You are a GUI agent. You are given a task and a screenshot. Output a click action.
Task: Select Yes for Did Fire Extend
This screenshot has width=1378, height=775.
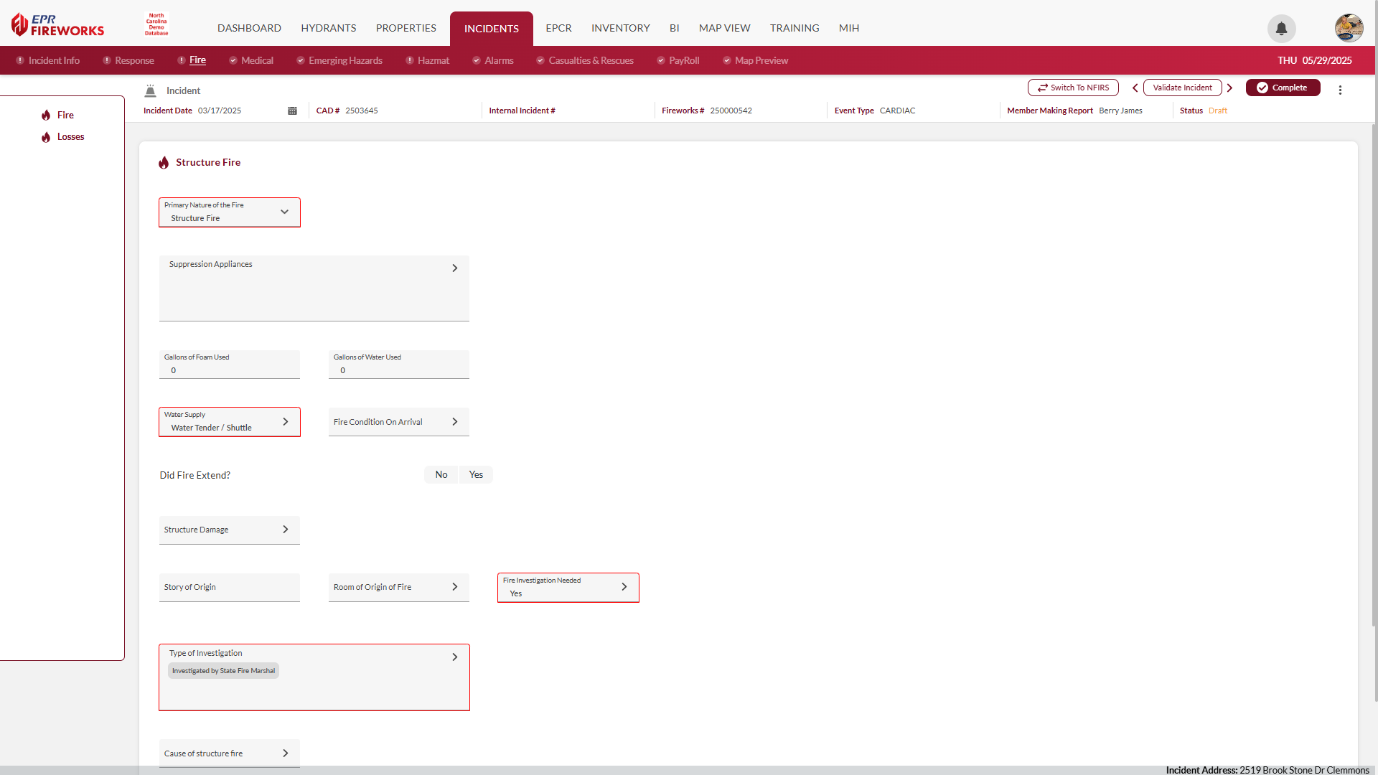pyautogui.click(x=475, y=474)
